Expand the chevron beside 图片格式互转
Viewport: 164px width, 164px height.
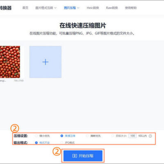[55, 8]
